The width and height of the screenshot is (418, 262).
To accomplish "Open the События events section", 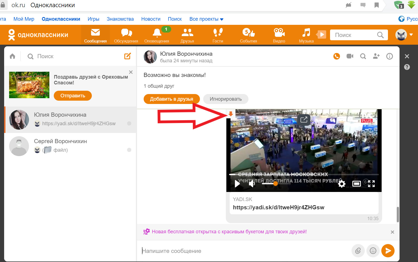I will [248, 35].
